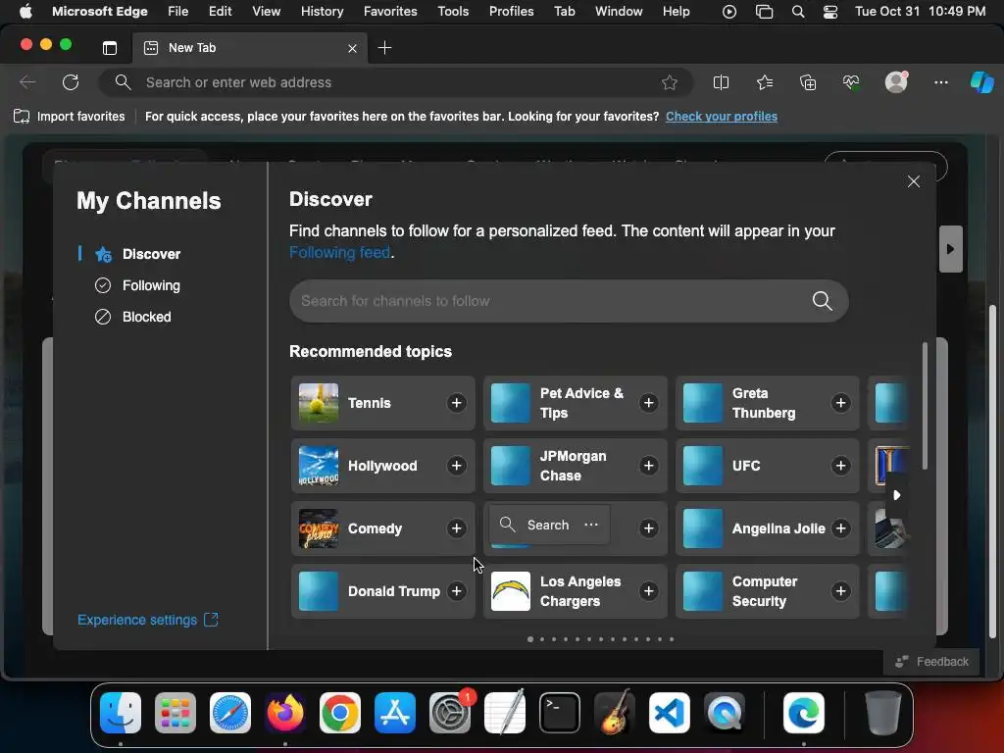1004x753 pixels.
Task: Click the first carousel page dot
Action: (x=530, y=639)
